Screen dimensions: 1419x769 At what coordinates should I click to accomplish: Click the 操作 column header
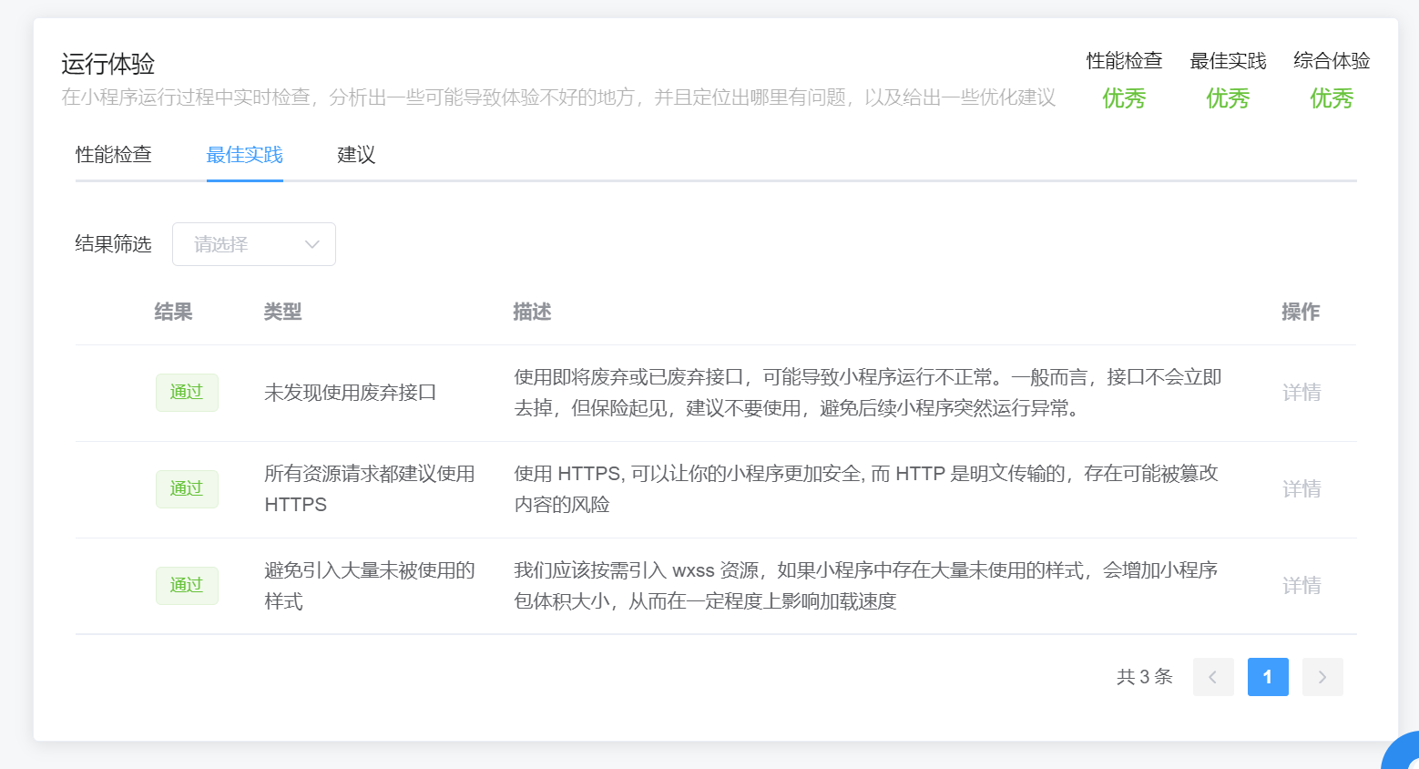click(x=1301, y=312)
